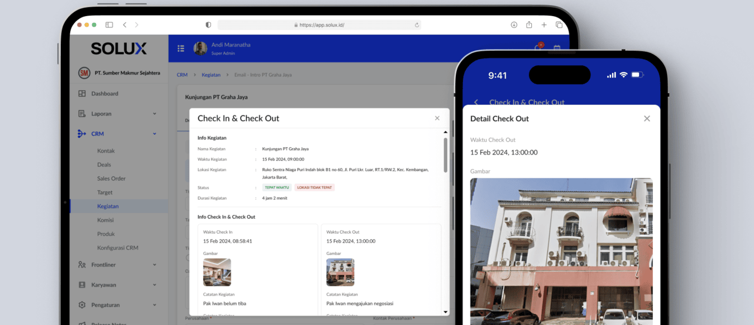Tap the back chevron on phone header
This screenshot has width=754, height=325.
pos(476,102)
